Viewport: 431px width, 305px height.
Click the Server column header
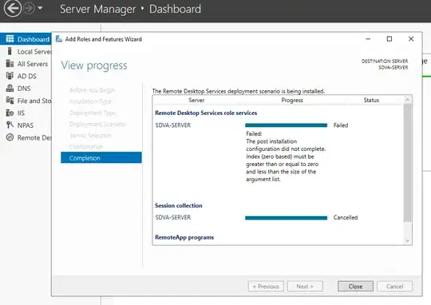(196, 100)
